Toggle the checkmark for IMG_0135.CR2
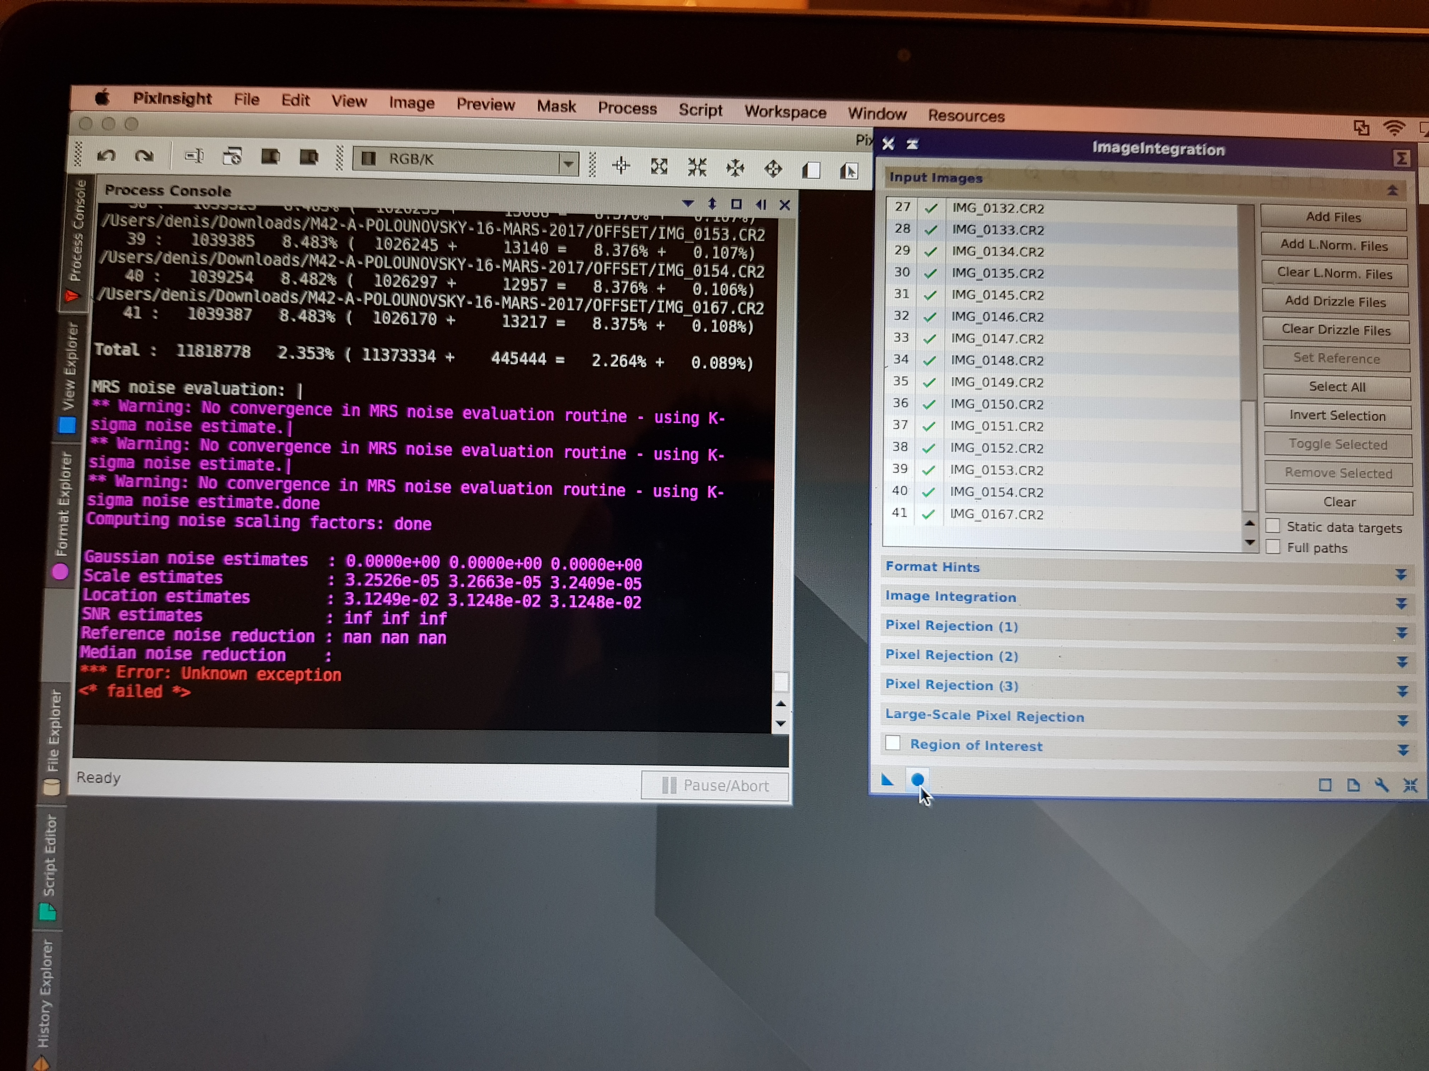The image size is (1429, 1071). coord(930,273)
